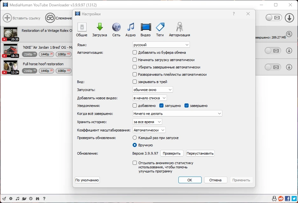Enable Добавлять из буфера обмена checkbox

[x=135, y=52]
